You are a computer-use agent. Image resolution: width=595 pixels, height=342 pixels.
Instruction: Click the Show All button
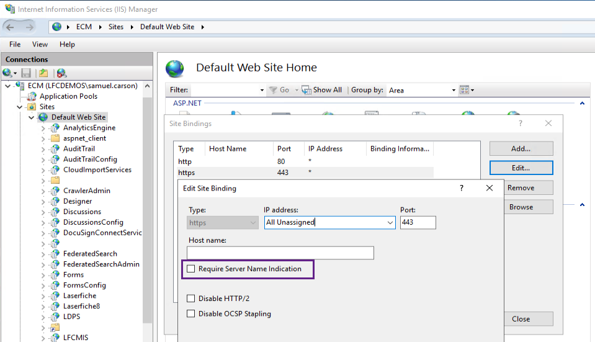point(321,90)
